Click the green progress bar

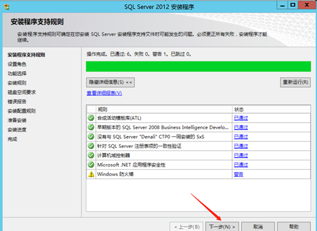click(199, 66)
